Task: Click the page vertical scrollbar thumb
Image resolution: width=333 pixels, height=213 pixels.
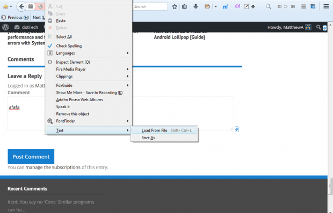Action: pyautogui.click(x=330, y=186)
